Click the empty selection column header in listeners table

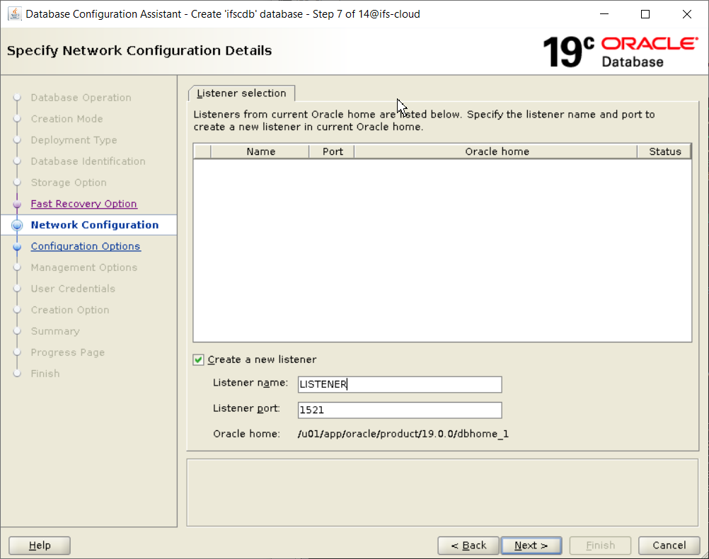202,151
